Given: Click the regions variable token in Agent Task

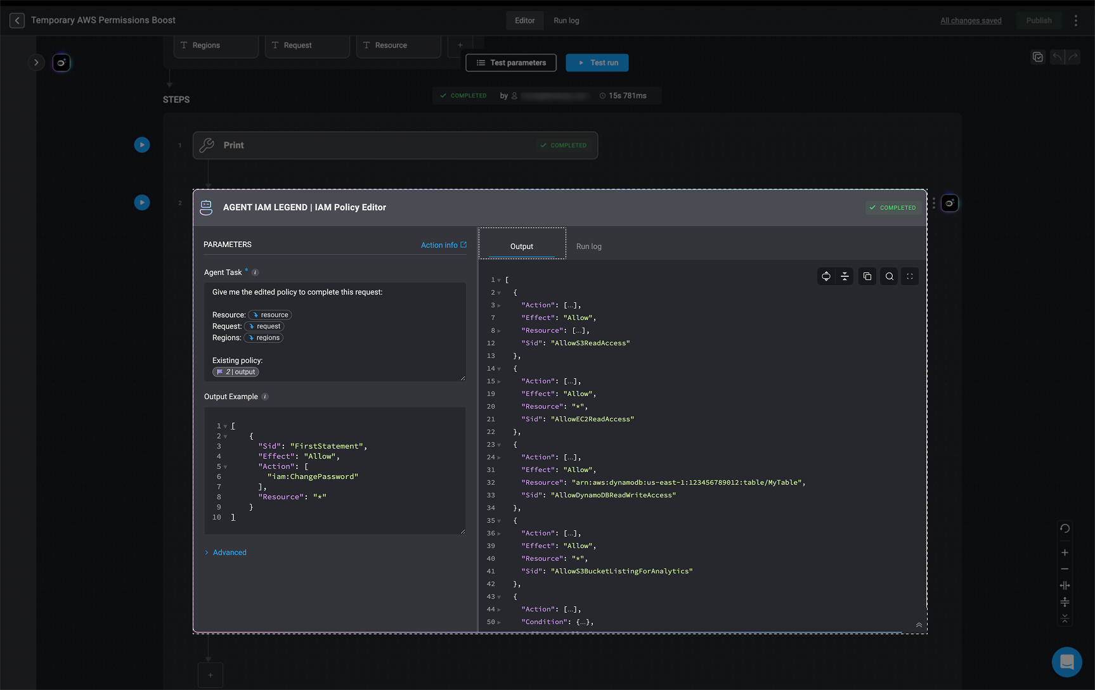Looking at the screenshot, I should coord(264,338).
